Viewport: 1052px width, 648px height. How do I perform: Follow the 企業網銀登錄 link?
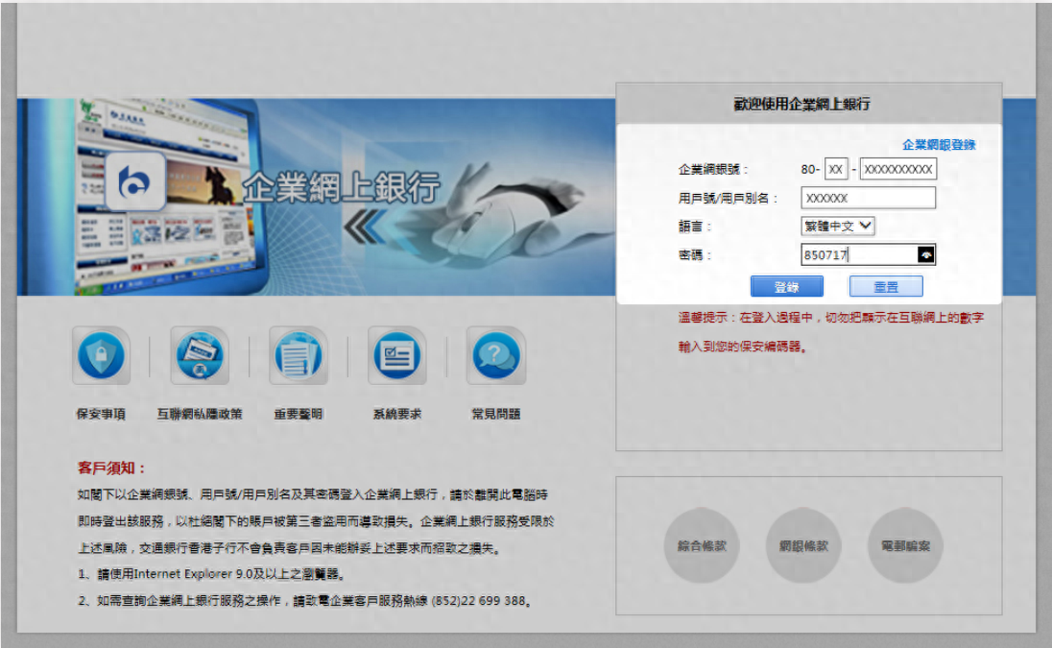tap(939, 145)
